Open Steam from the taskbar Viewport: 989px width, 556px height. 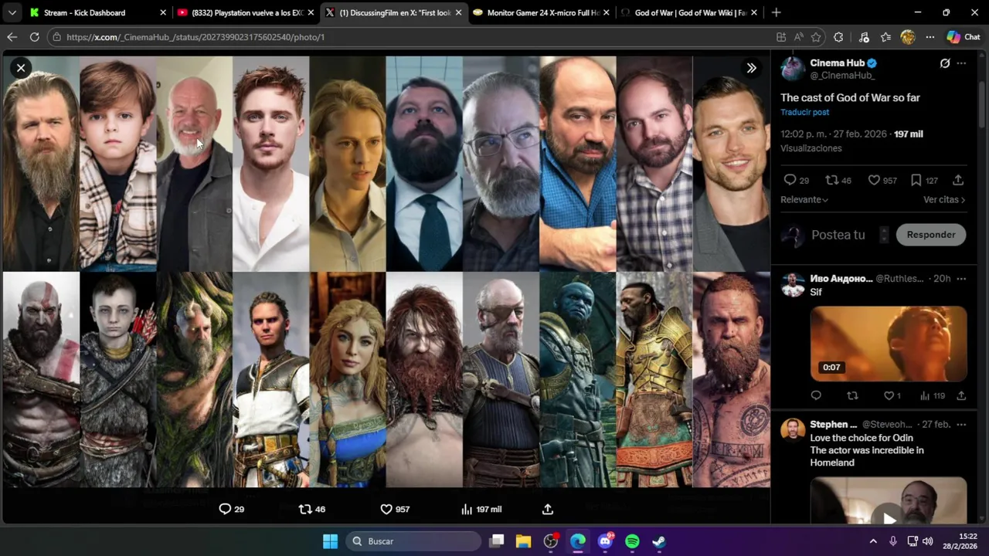point(659,541)
